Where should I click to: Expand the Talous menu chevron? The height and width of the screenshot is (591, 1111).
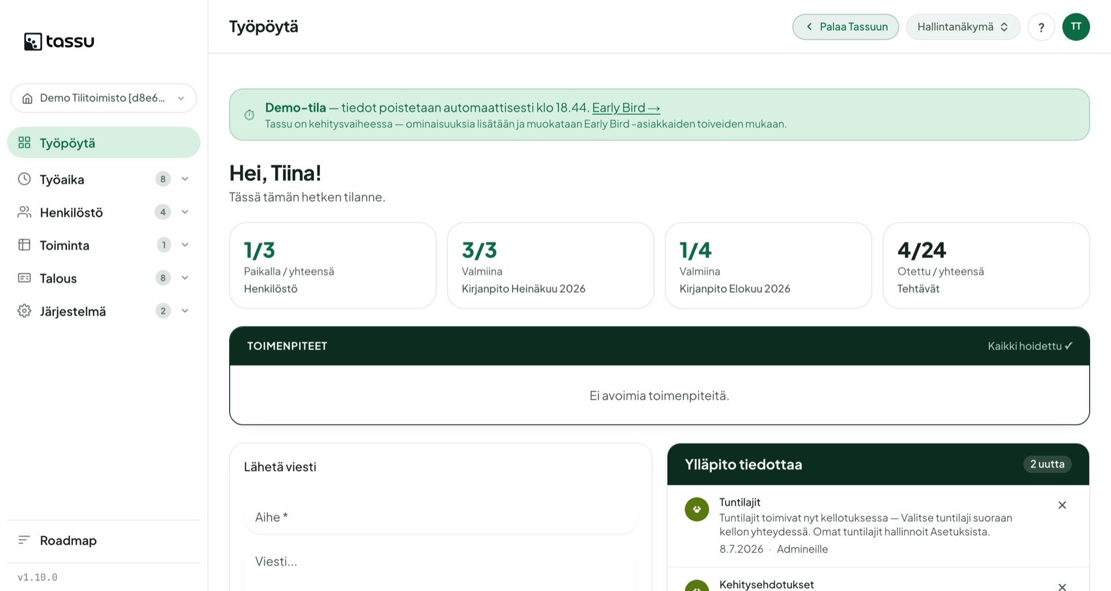coord(185,278)
